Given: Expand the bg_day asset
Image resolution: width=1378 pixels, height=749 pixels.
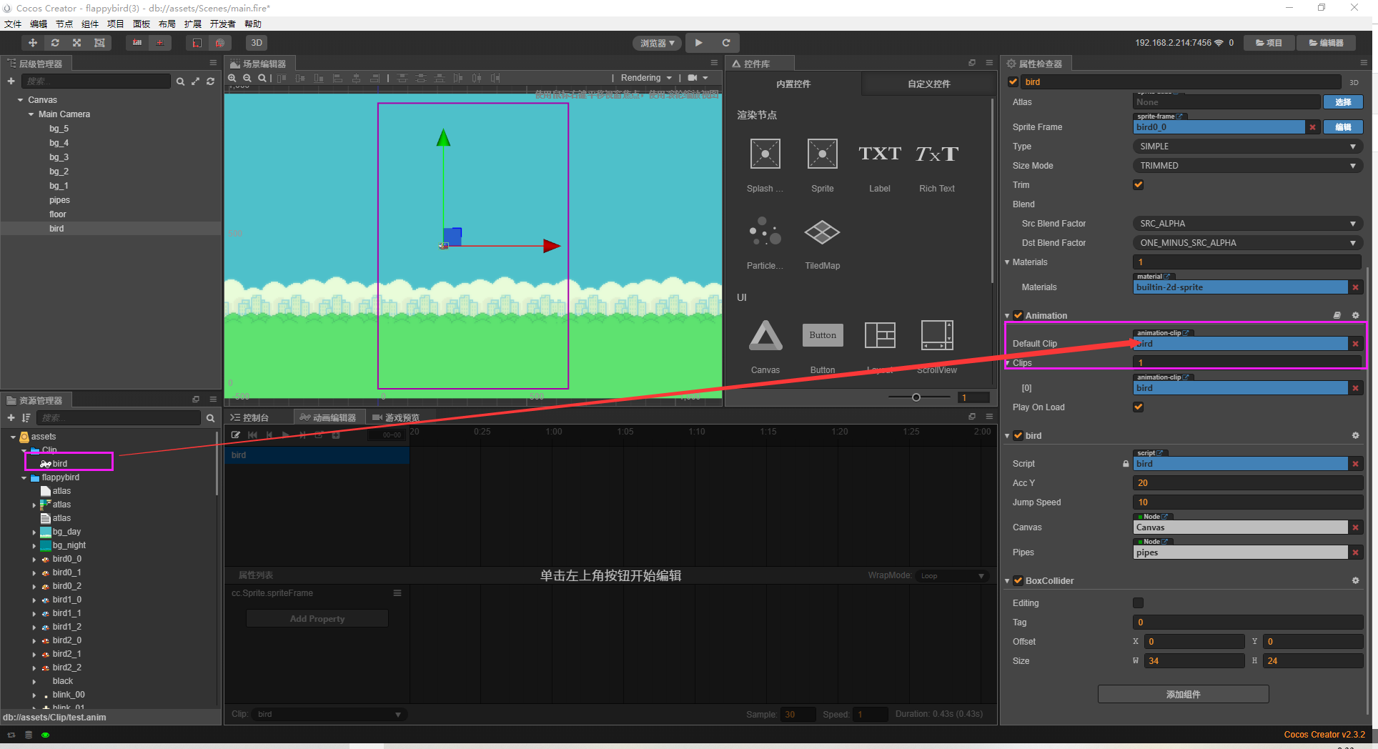Looking at the screenshot, I should pyautogui.click(x=34, y=532).
